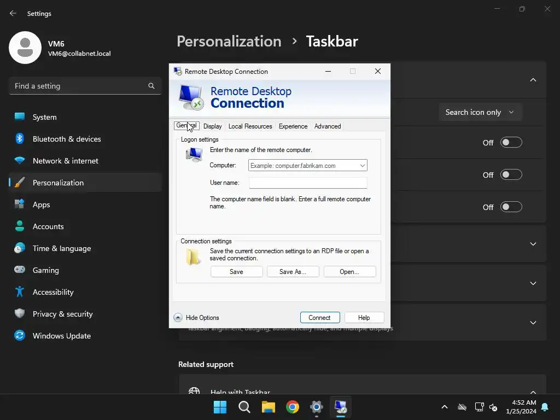The height and width of the screenshot is (420, 560).
Task: Click the Save As... button
Action: (x=293, y=271)
